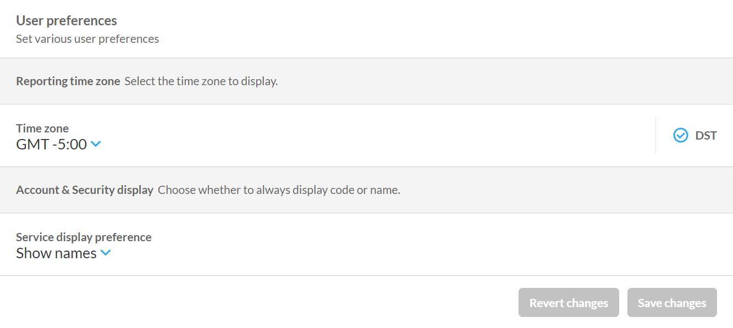This screenshot has width=733, height=328.
Task: Click the Set various user preferences subtitle
Action: pos(87,39)
